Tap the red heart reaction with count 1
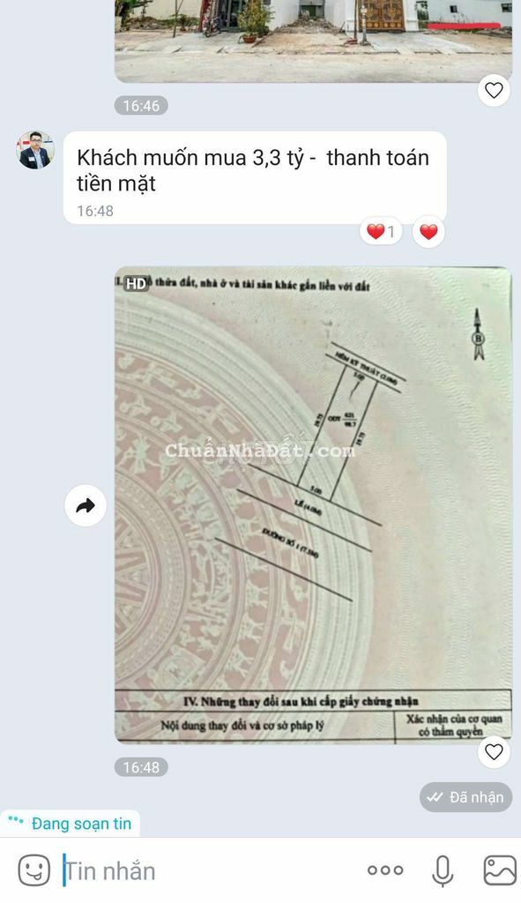The image size is (521, 903). pos(381,232)
